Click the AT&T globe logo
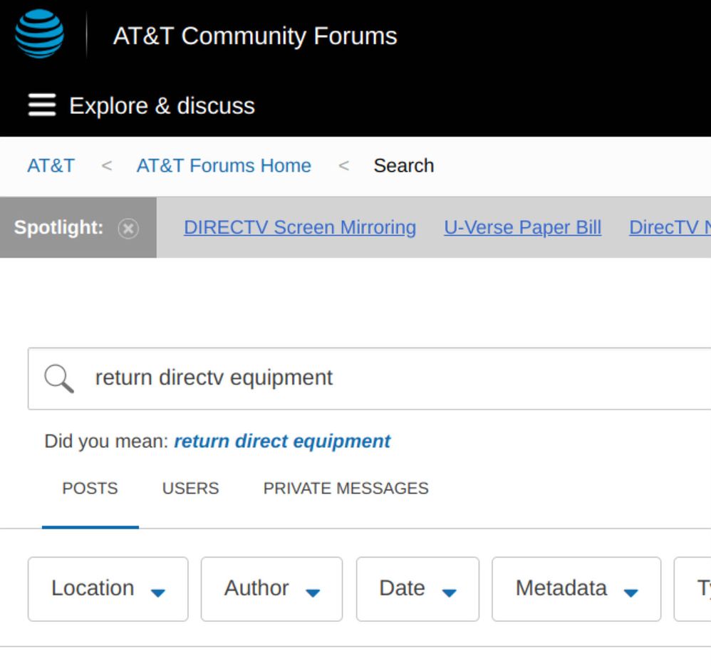 (40, 34)
